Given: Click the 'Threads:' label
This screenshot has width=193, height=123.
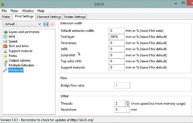Looking at the screenshot, I should (x=67, y=103).
